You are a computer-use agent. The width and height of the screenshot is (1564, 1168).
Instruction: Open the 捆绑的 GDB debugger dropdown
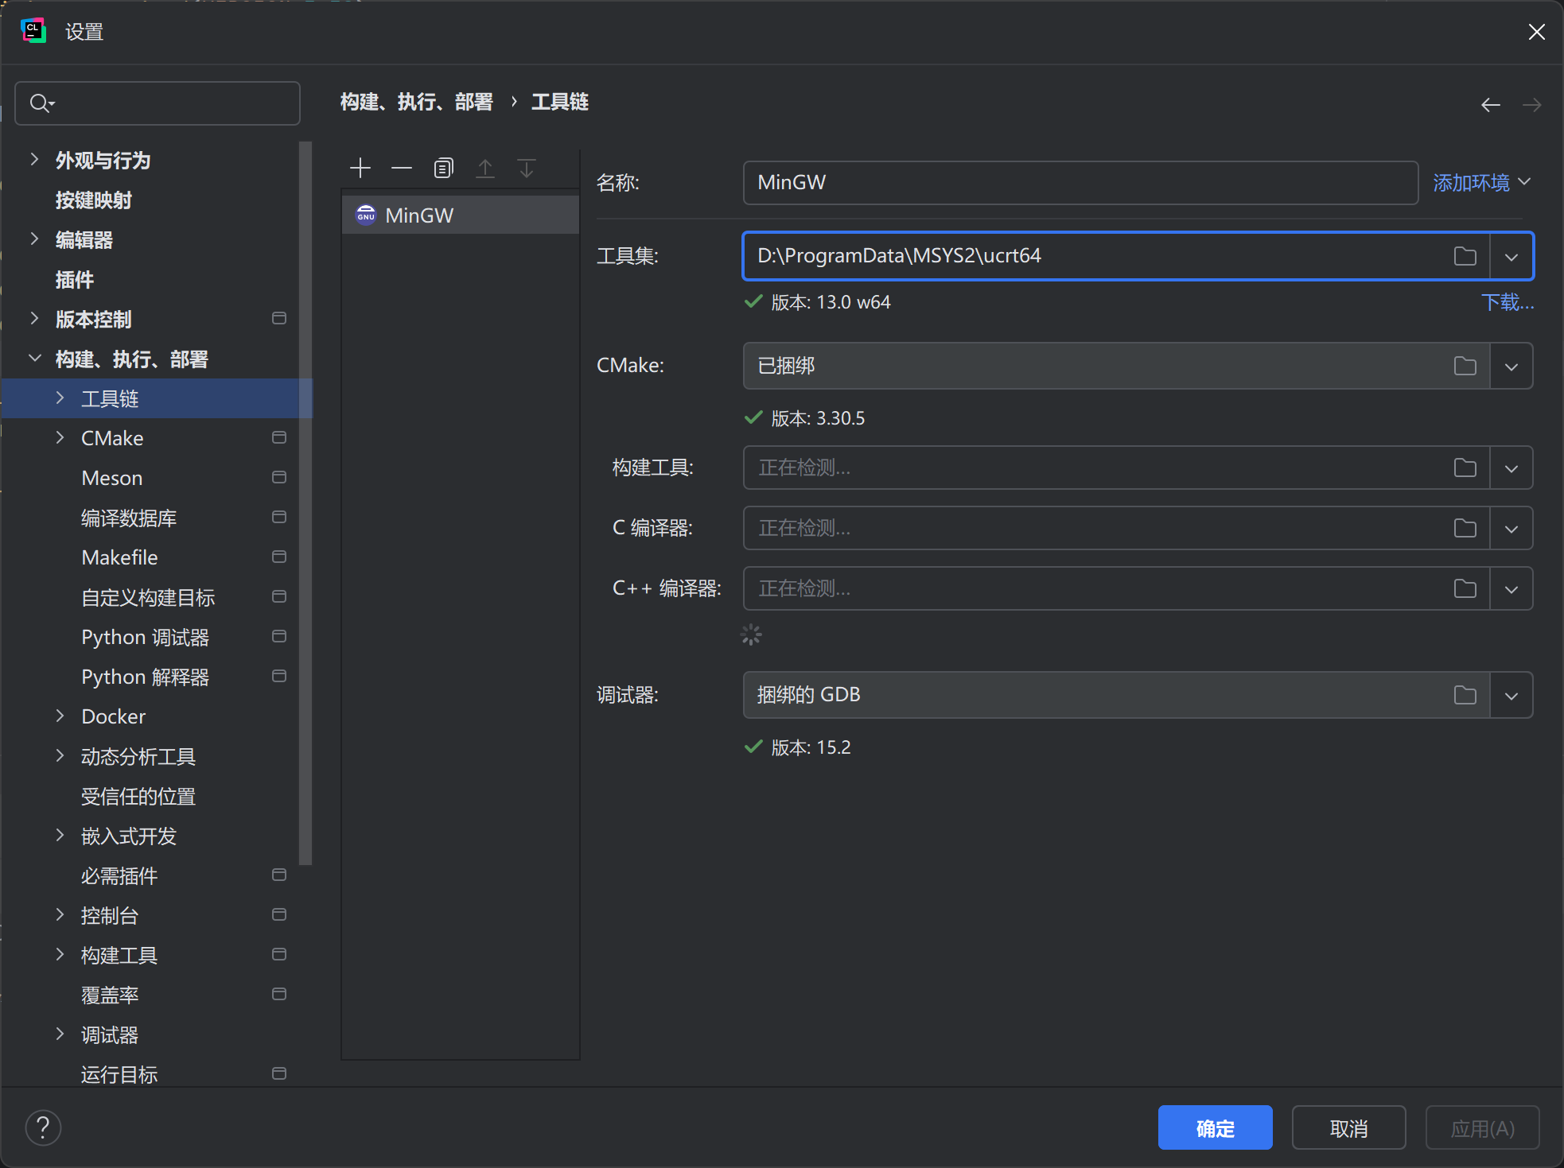pyautogui.click(x=1511, y=694)
